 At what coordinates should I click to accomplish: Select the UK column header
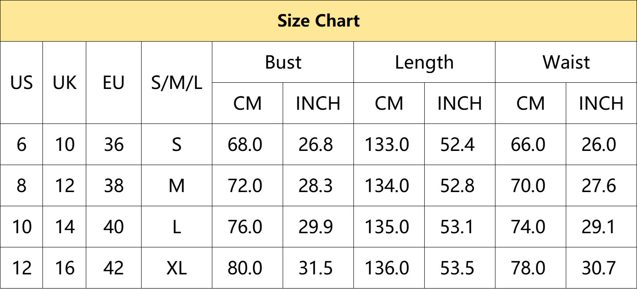point(65,83)
